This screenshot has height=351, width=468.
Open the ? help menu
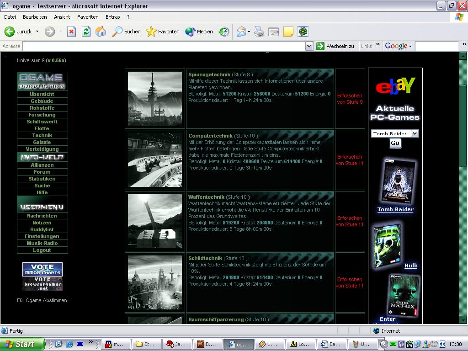pyautogui.click(x=128, y=17)
